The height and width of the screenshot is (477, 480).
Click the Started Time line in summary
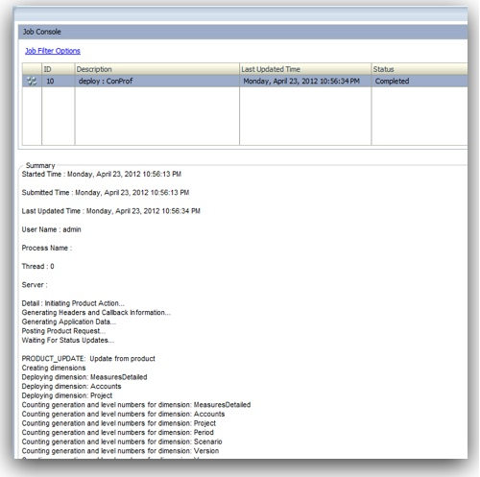[102, 174]
